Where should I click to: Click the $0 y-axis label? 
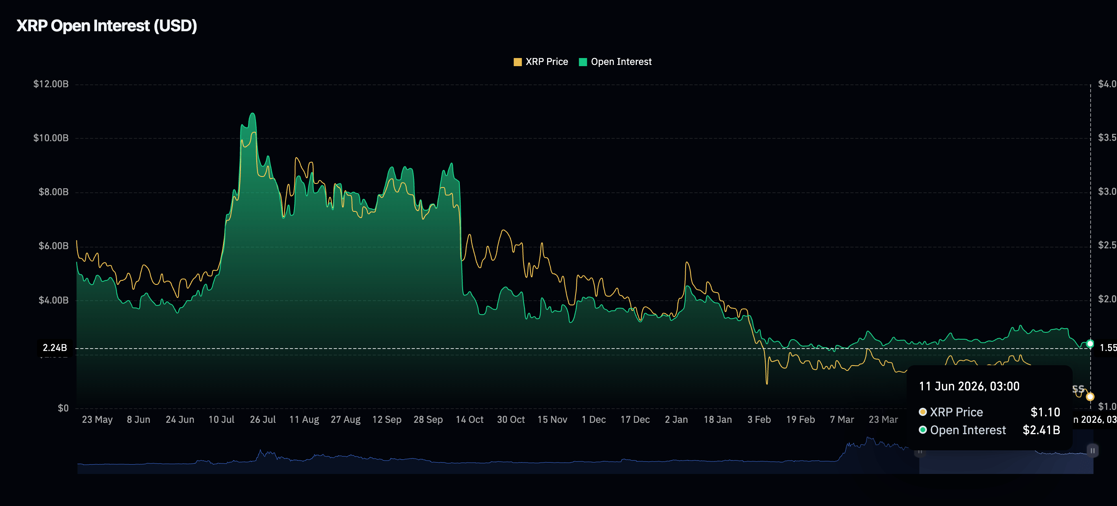63,408
